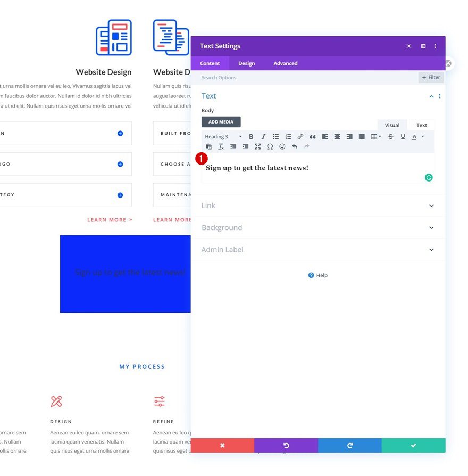Undo the last change in the text editor
The width and height of the screenshot is (468, 476).
coord(294,146)
